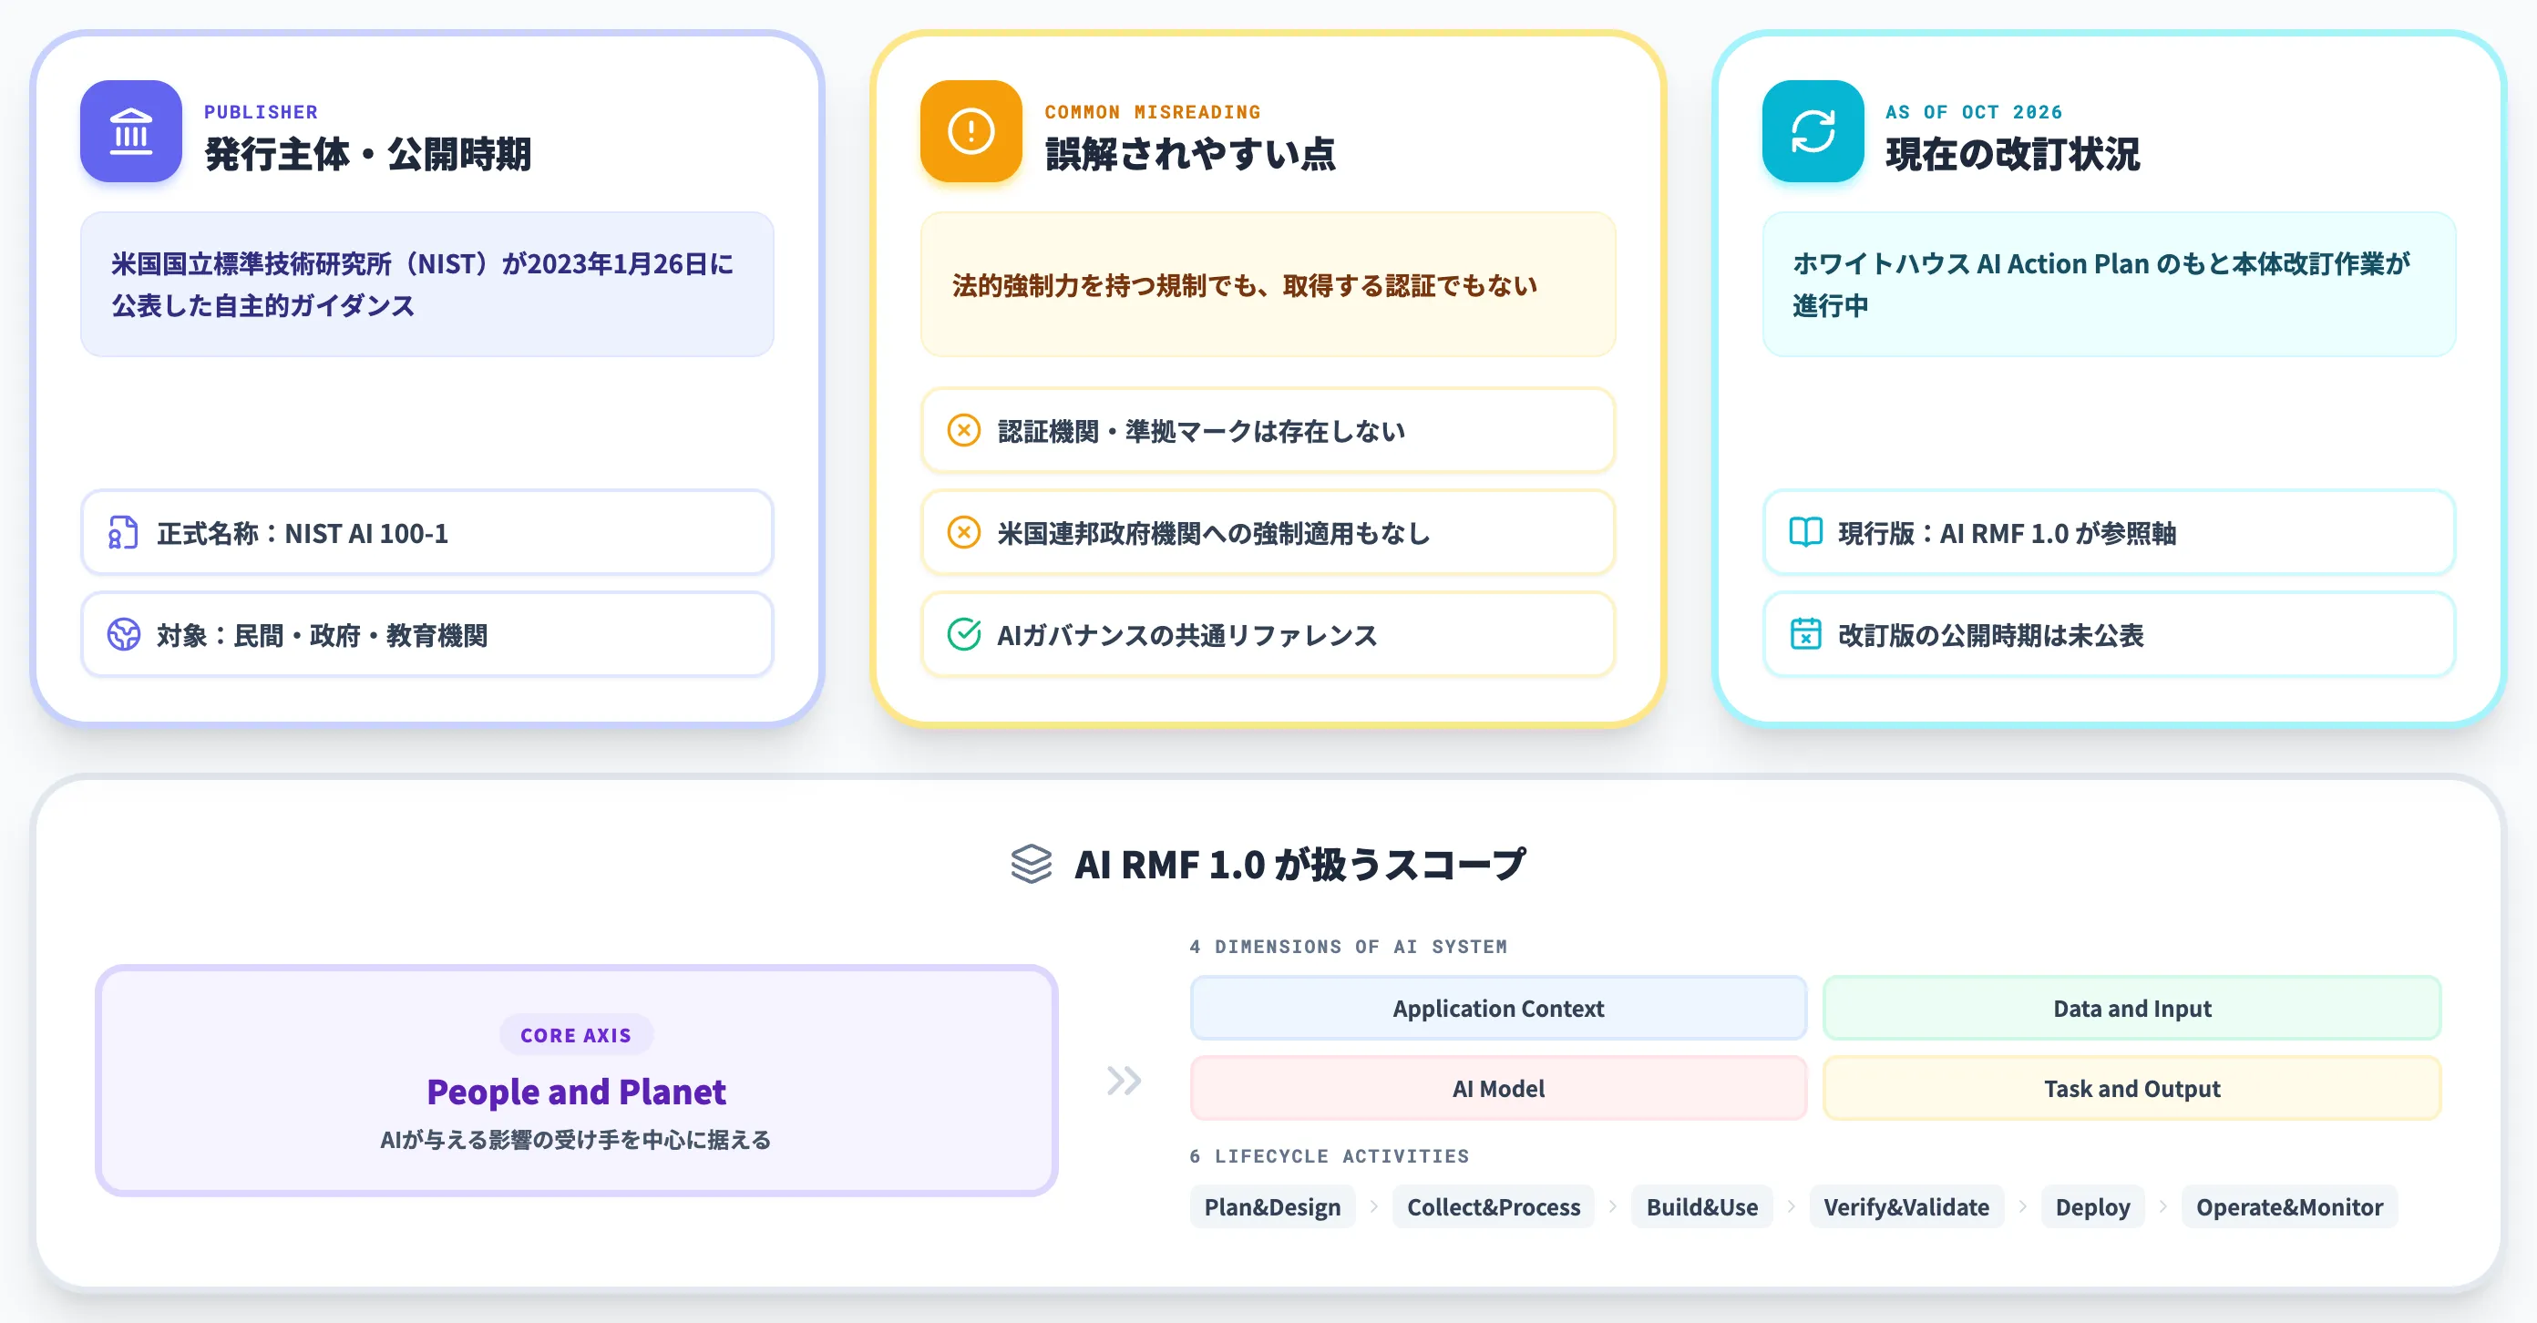Click the X circle icon beside 米国連邦政府機関
The image size is (2537, 1323).
963,532
